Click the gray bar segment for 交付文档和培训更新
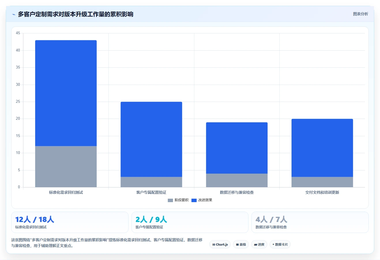The width and height of the screenshot is (380, 260). click(322, 182)
